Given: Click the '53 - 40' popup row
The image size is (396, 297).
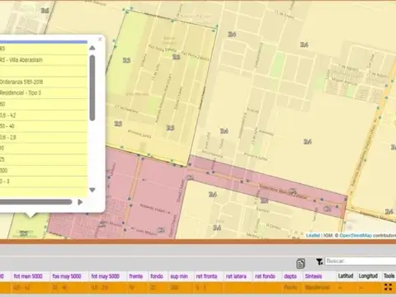Looking at the screenshot, I should pos(44,126).
